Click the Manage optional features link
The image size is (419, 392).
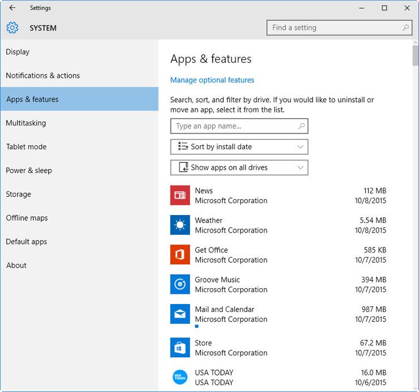pos(212,80)
